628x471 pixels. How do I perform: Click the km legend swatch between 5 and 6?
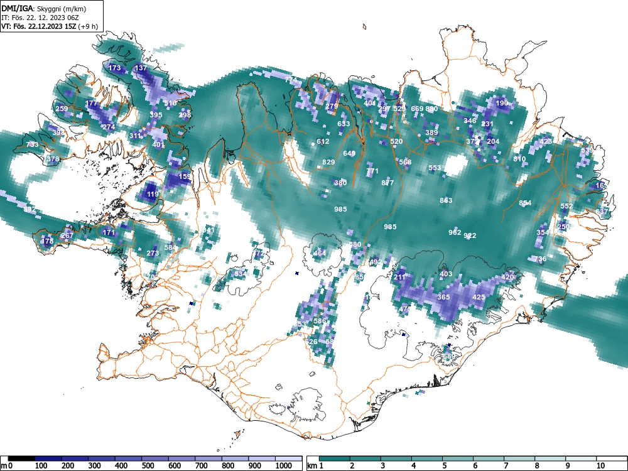tap(458, 458)
